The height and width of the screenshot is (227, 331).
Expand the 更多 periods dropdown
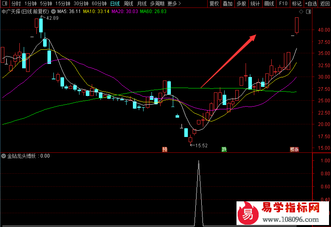point(174,4)
